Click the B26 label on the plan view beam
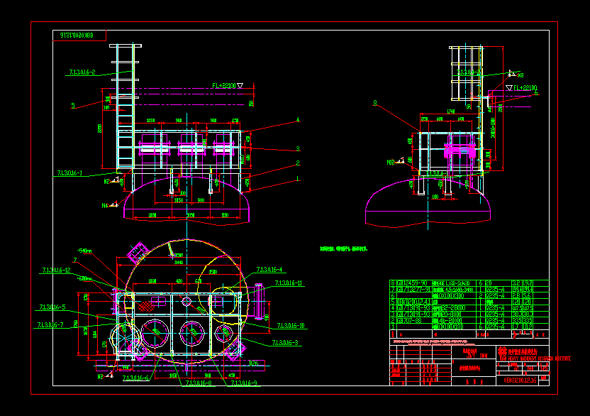 click(254, 363)
